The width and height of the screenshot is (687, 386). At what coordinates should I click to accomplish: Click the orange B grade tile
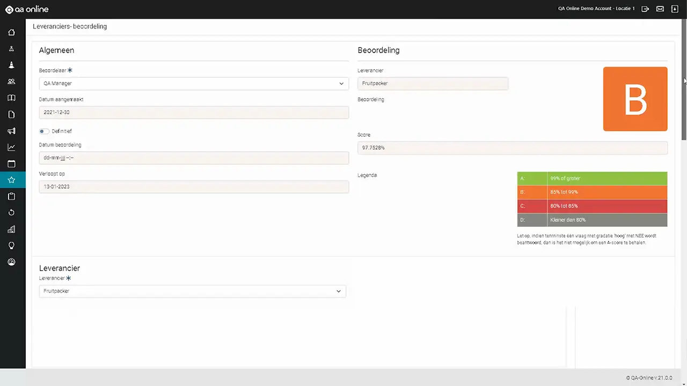coord(635,99)
